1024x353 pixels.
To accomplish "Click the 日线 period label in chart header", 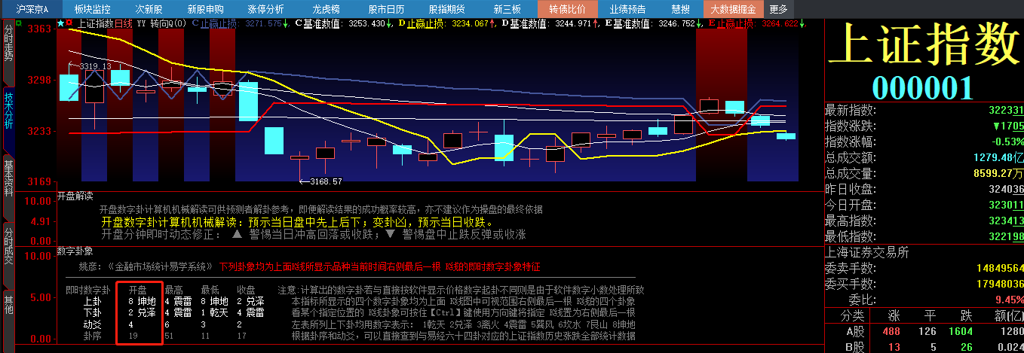I will point(123,23).
